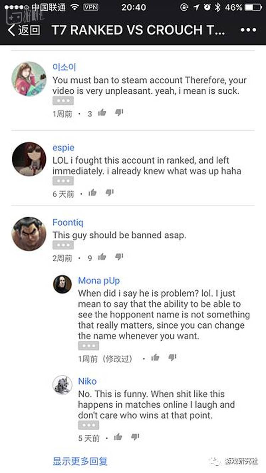Like 이소이's comment with thumbs up
Viewport: 266px width, 473px height.
pyautogui.click(x=102, y=113)
